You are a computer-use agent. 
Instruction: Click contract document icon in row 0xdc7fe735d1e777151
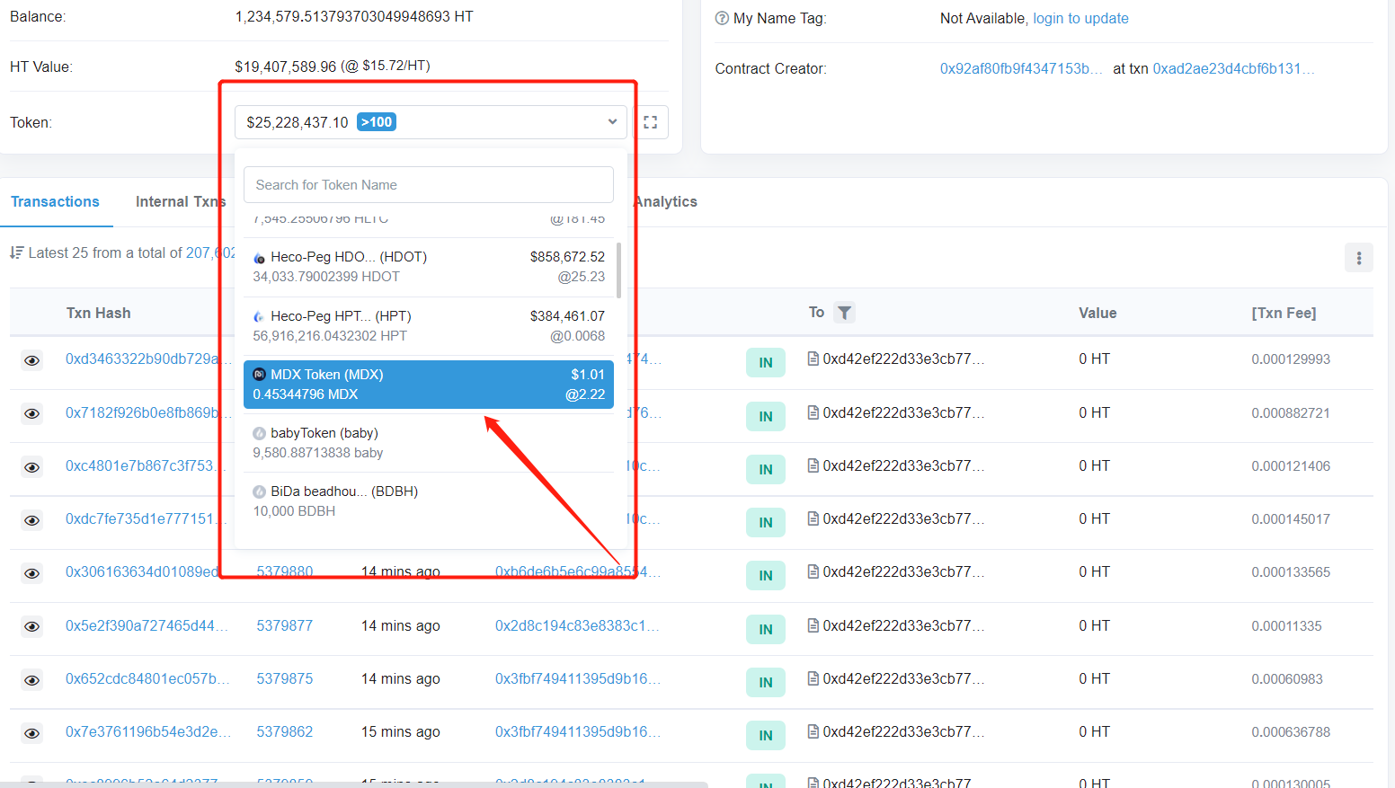click(813, 518)
